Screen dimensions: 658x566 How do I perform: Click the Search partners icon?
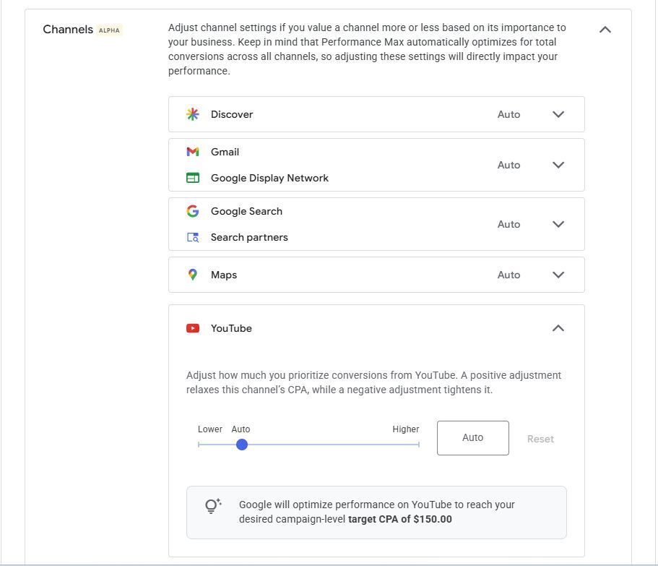(193, 237)
